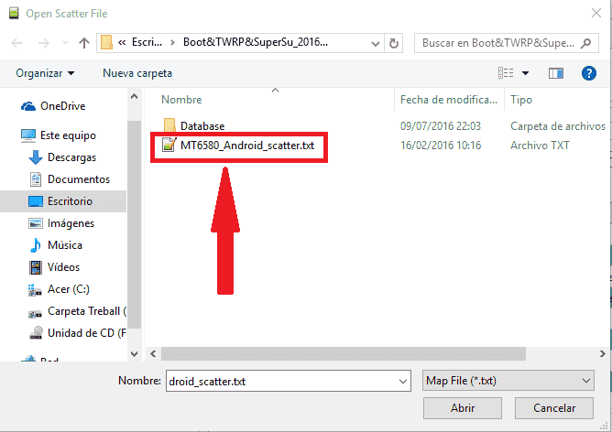Toggle the preview pane icon
This screenshot has width=612, height=432.
[x=556, y=73]
